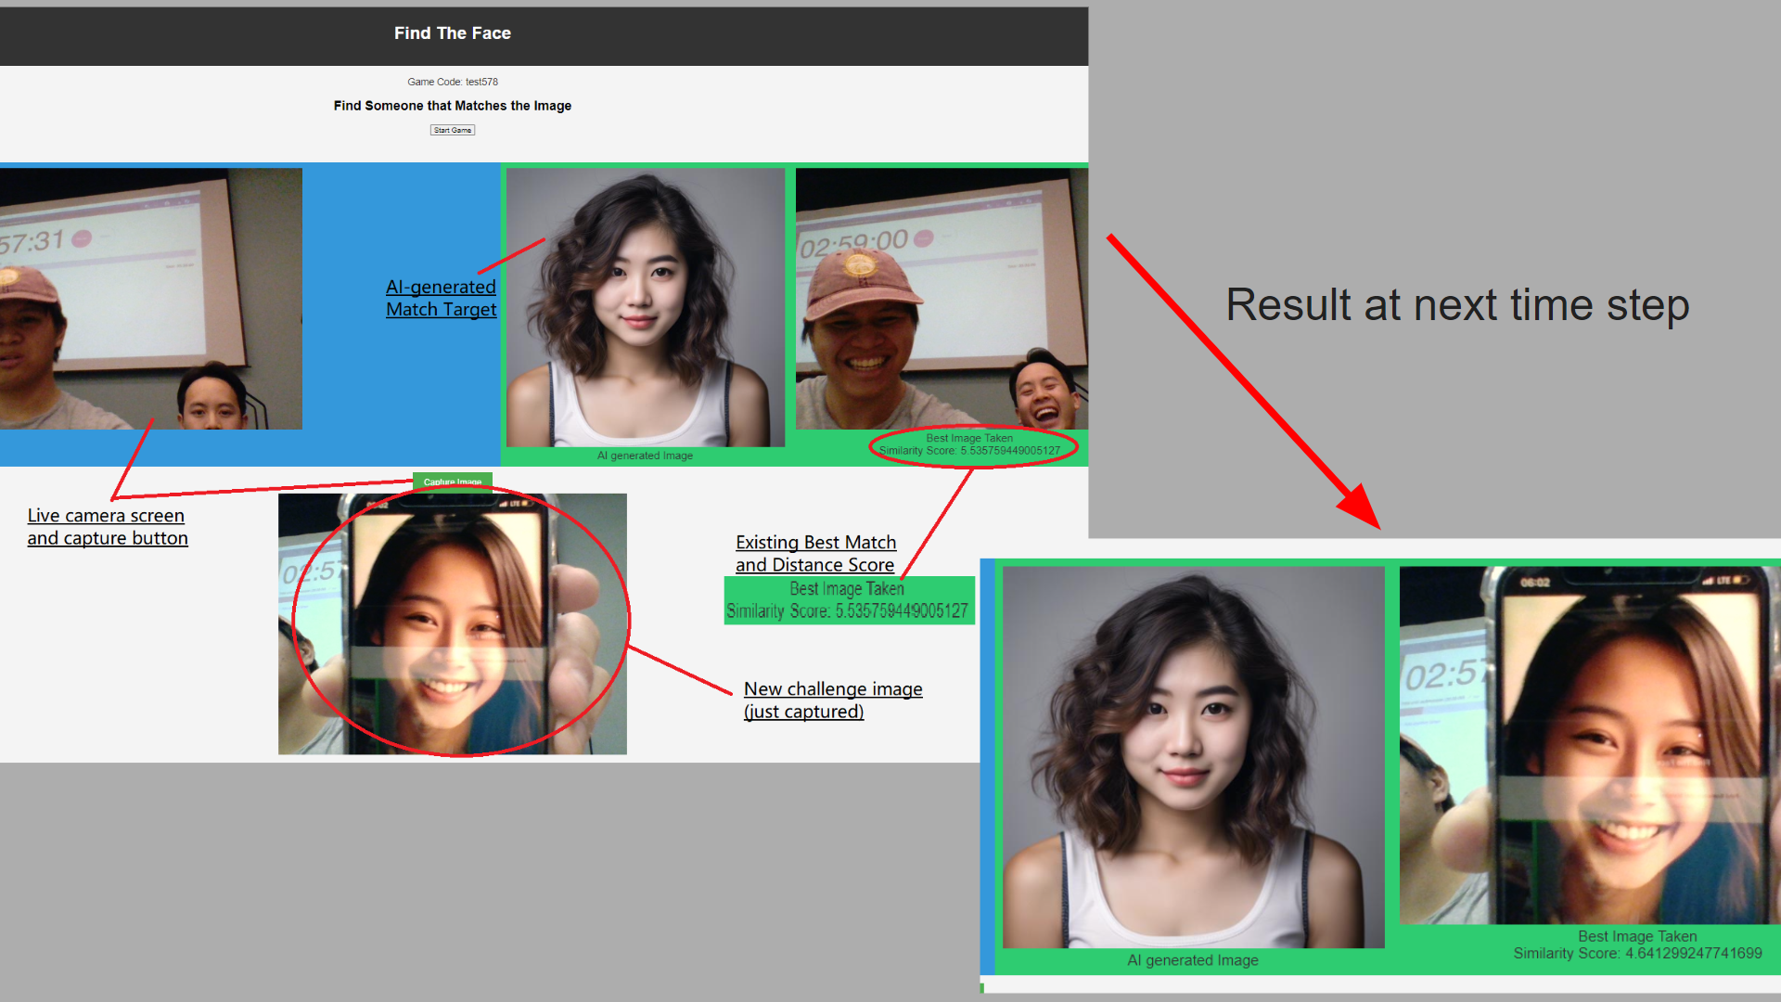Click best image taken photo with red cap
This screenshot has height=1002, width=1781.
tap(941, 299)
